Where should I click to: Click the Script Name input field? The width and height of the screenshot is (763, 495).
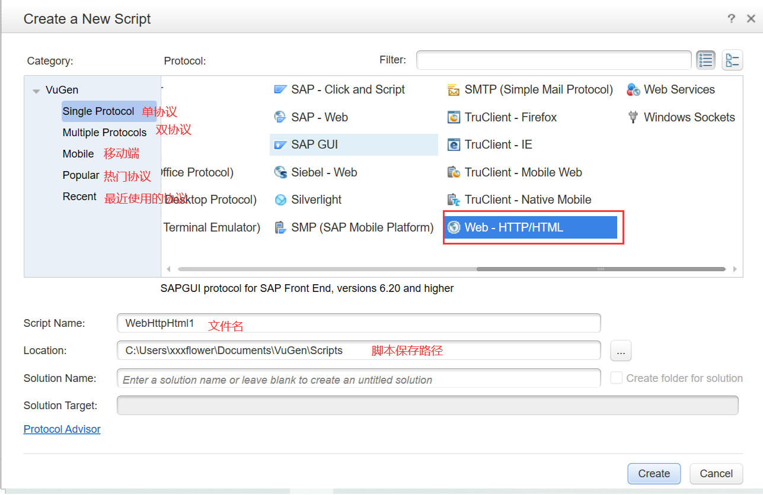359,323
